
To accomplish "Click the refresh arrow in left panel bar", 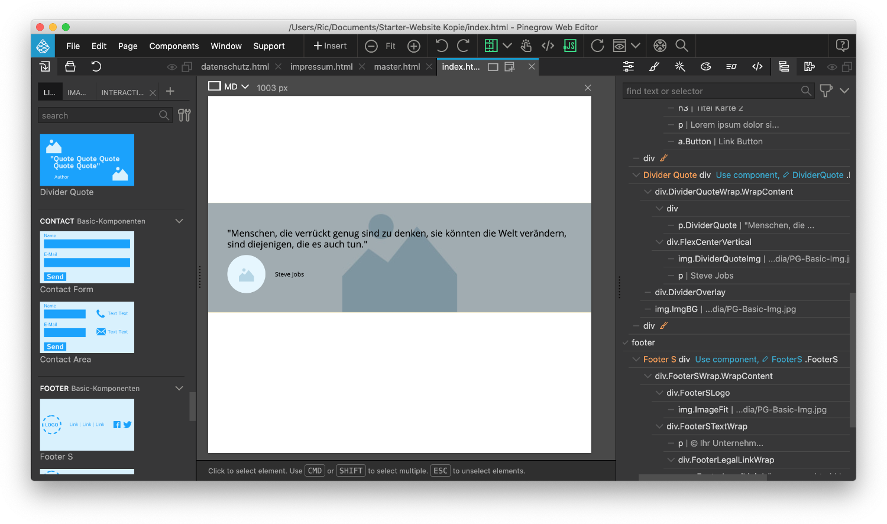I will point(96,66).
